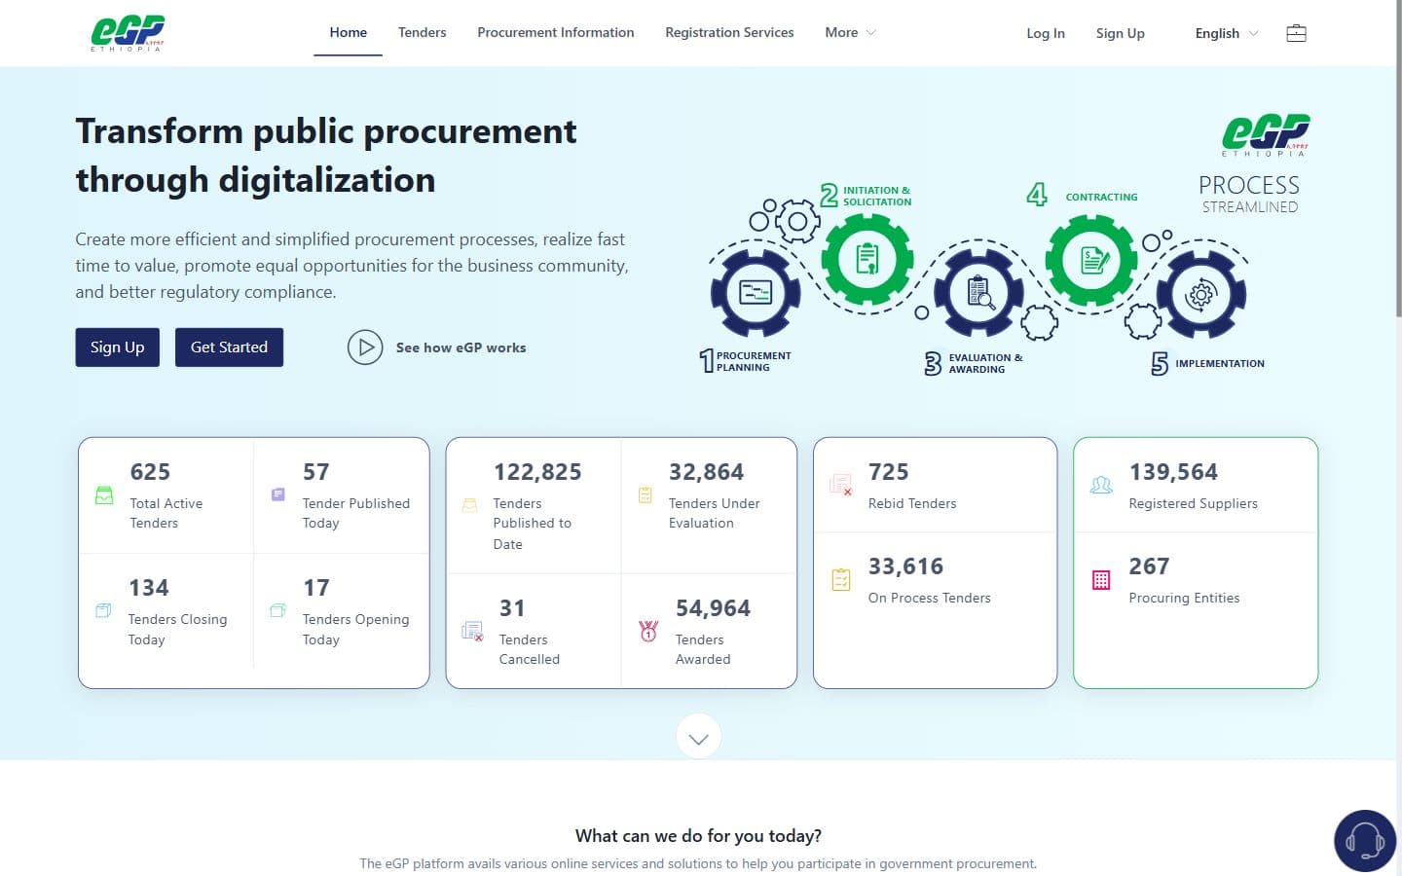The image size is (1402, 876).
Task: Click the 31 Tenders Cancelled count
Action: (x=512, y=608)
